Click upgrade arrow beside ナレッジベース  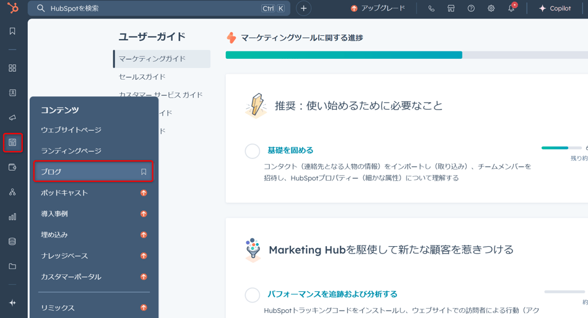pyautogui.click(x=144, y=256)
